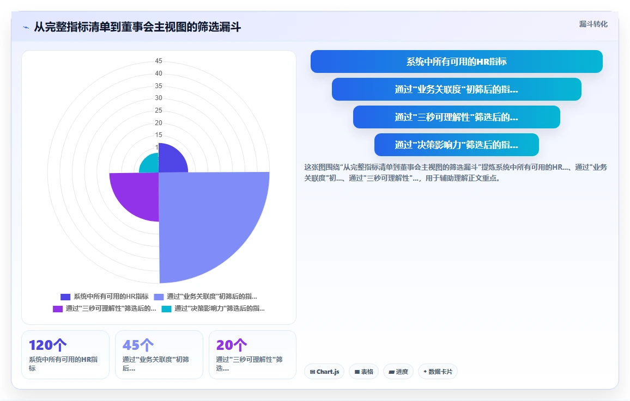Click the 漏斗转化 label in header
The width and height of the screenshot is (630, 401).
[x=593, y=24]
